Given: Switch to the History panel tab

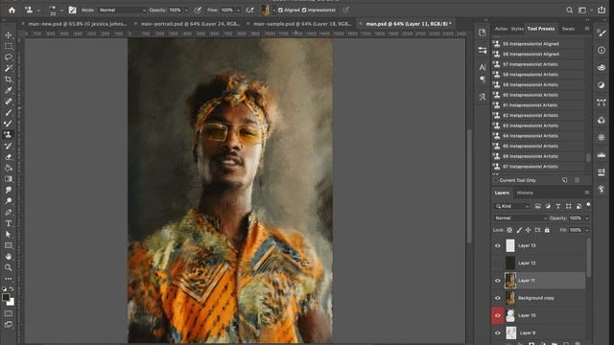Looking at the screenshot, I should (525, 193).
